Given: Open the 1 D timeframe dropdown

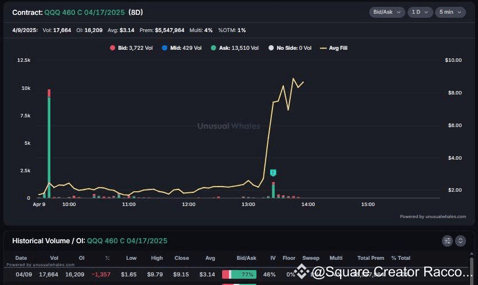Looking at the screenshot, I should tap(420, 12).
